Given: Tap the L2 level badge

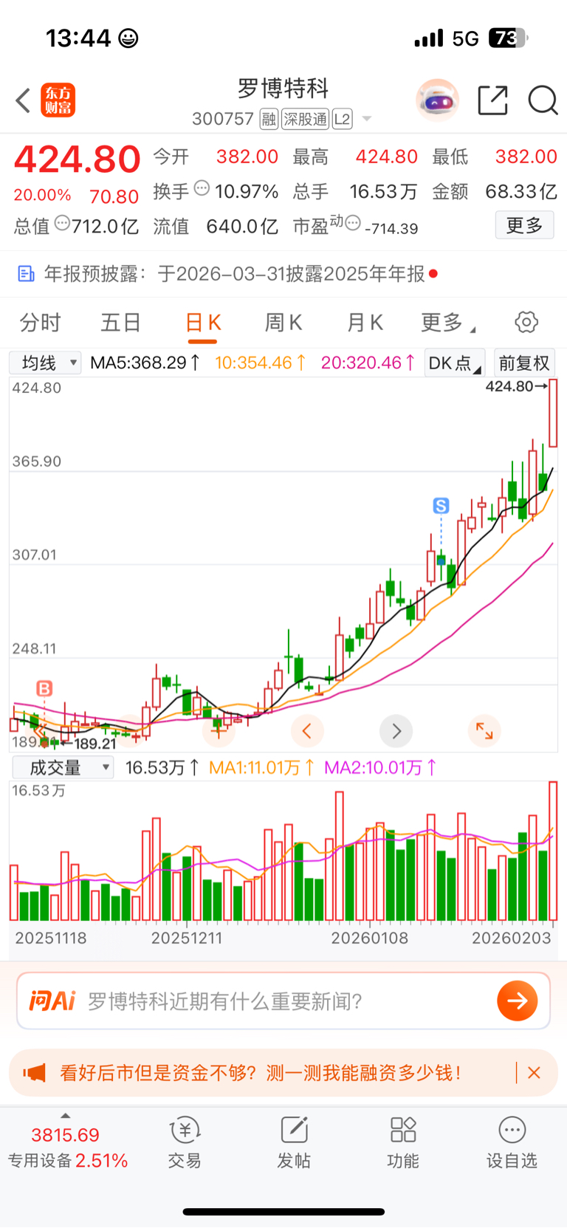Looking at the screenshot, I should pyautogui.click(x=342, y=119).
